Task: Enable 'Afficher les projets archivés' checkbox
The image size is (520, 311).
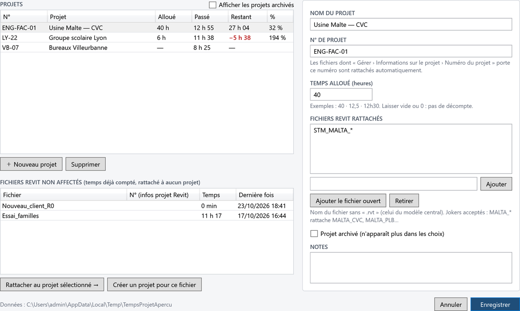Action: coord(212,5)
